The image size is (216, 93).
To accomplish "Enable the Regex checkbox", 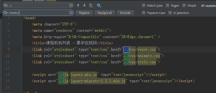I will click(167, 6).
